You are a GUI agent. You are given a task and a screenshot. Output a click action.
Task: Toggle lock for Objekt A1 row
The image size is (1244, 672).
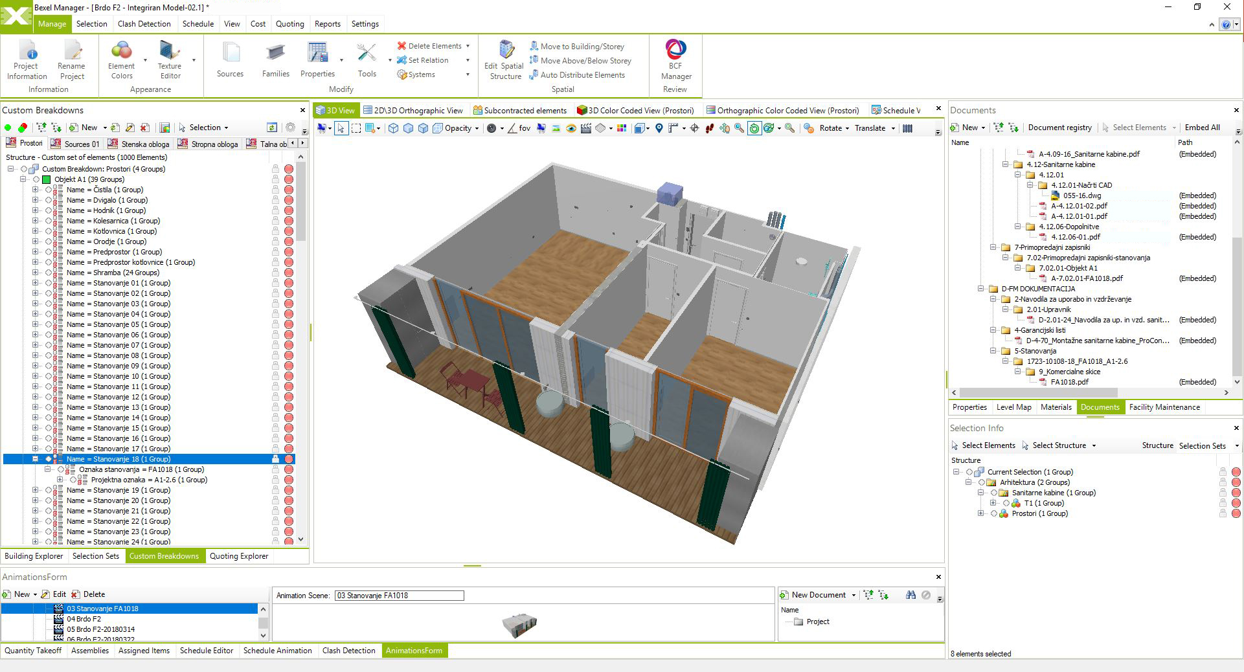[275, 179]
